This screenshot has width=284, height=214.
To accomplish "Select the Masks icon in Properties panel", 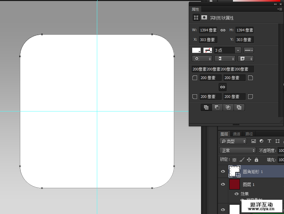I will [x=204, y=18].
